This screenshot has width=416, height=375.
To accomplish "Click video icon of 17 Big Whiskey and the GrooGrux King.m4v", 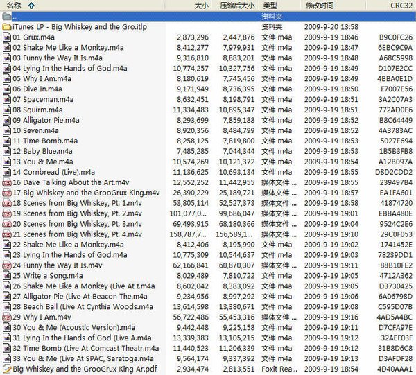I will pos(7,193).
